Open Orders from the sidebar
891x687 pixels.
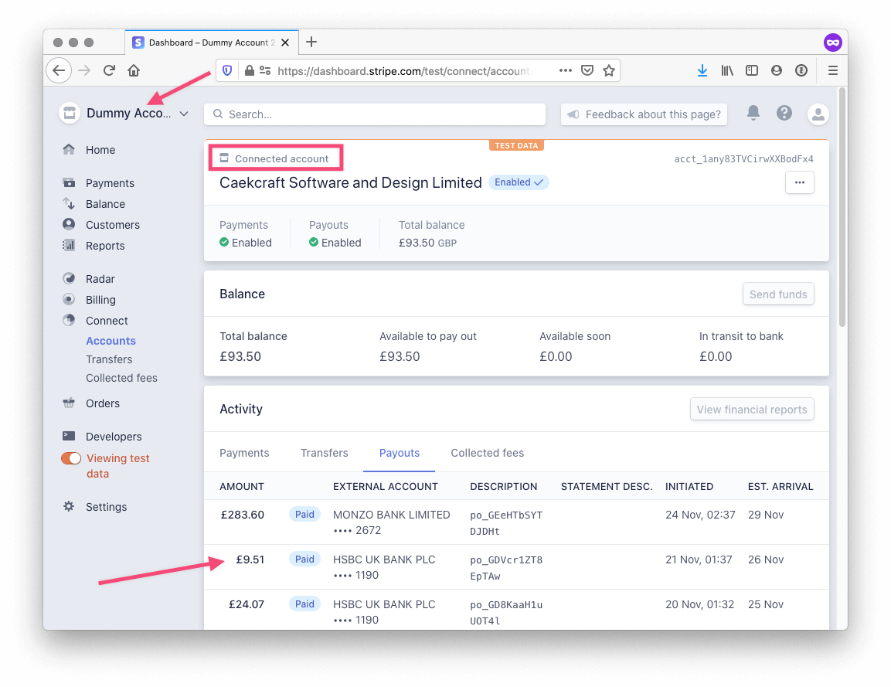pos(70,403)
